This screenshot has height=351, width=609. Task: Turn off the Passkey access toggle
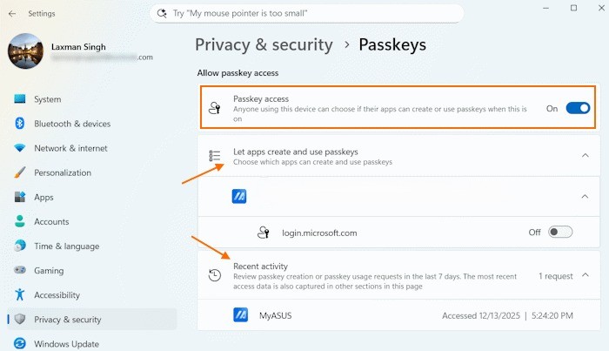(577, 109)
